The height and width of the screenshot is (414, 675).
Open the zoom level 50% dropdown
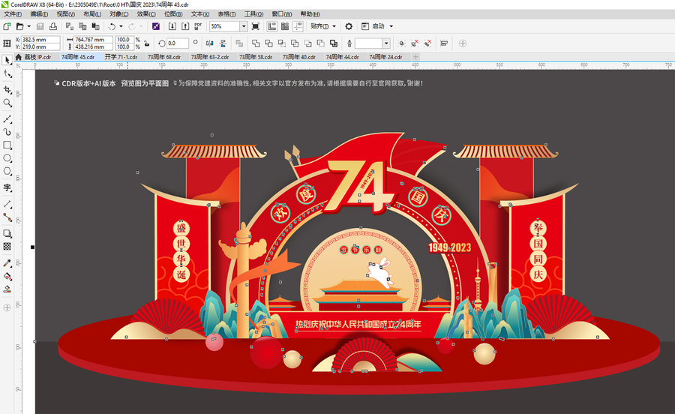coord(244,26)
